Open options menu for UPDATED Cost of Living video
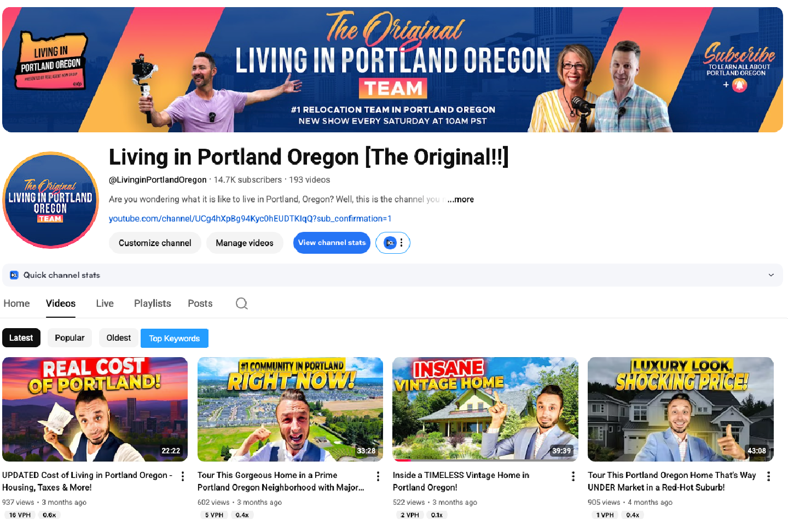 click(183, 476)
